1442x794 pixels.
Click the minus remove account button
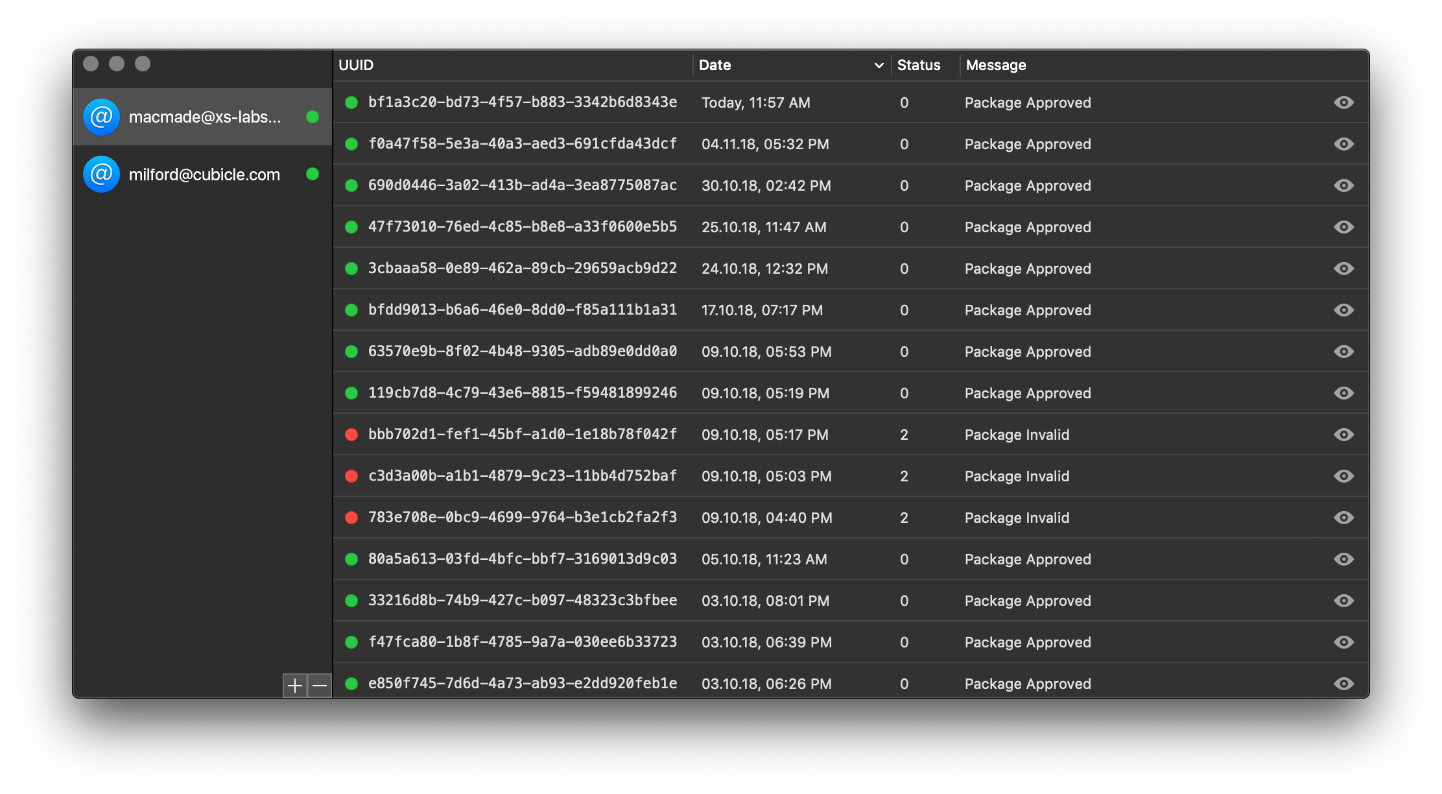(x=320, y=685)
